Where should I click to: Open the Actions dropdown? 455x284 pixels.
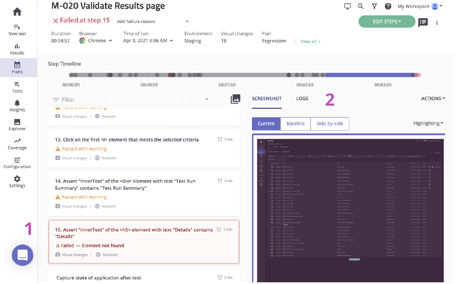433,99
